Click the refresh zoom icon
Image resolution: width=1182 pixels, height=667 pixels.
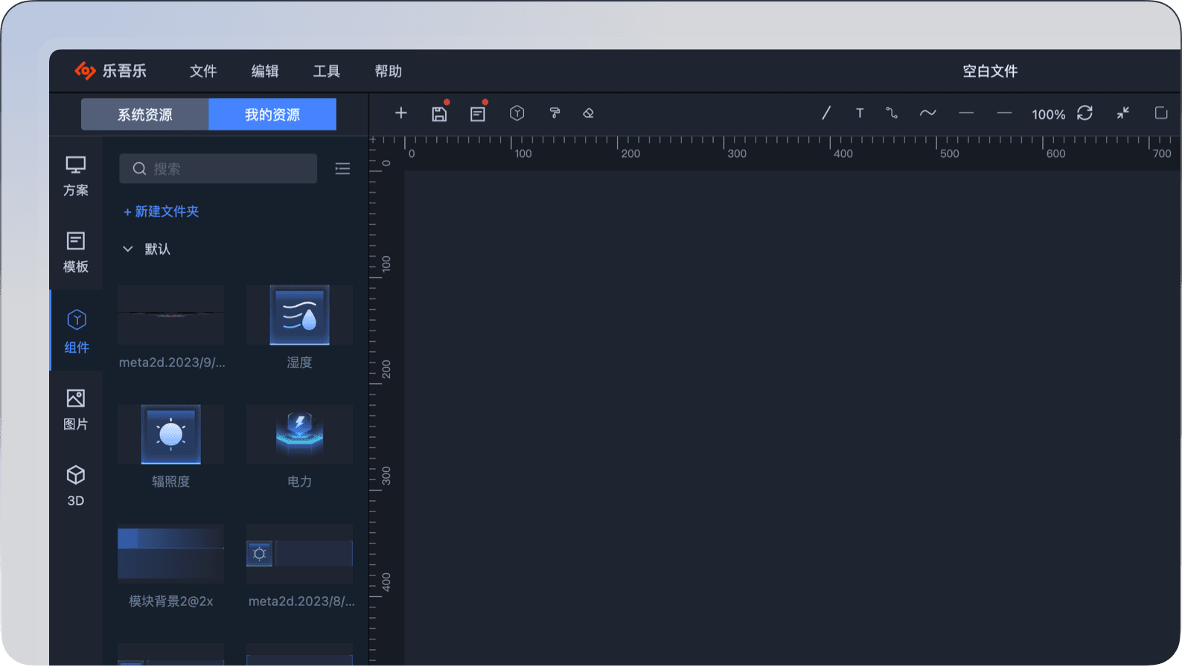1084,113
